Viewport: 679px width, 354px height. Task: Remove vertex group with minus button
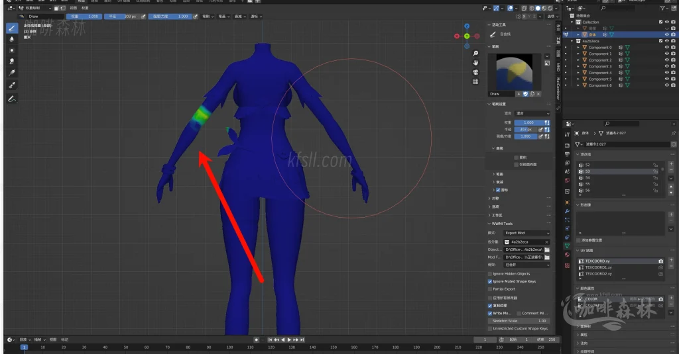(x=671, y=171)
